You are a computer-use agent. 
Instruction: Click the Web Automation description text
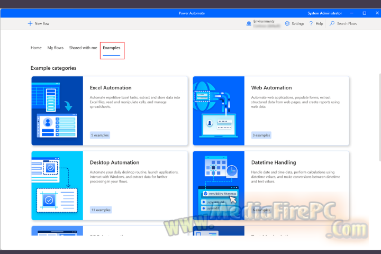pyautogui.click(x=295, y=102)
